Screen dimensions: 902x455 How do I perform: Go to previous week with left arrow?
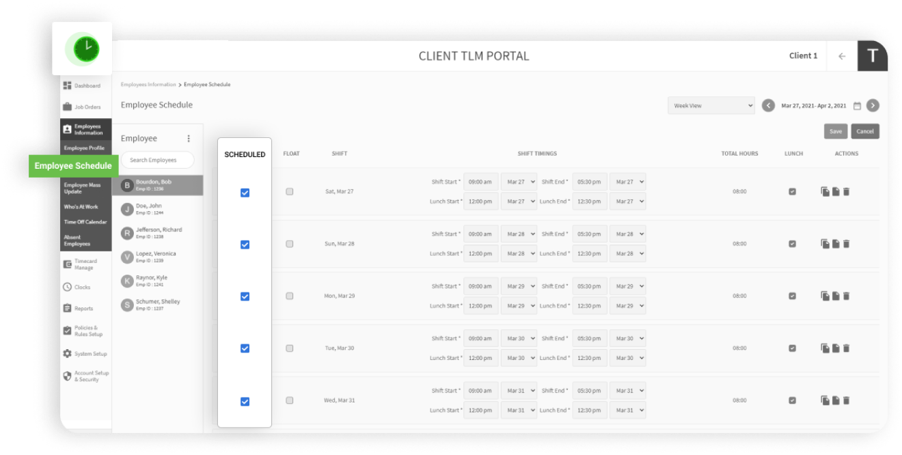coord(768,106)
